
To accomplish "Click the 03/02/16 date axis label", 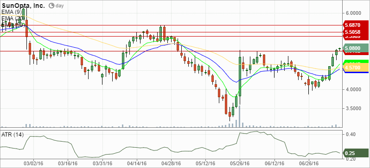I will (33, 163).
